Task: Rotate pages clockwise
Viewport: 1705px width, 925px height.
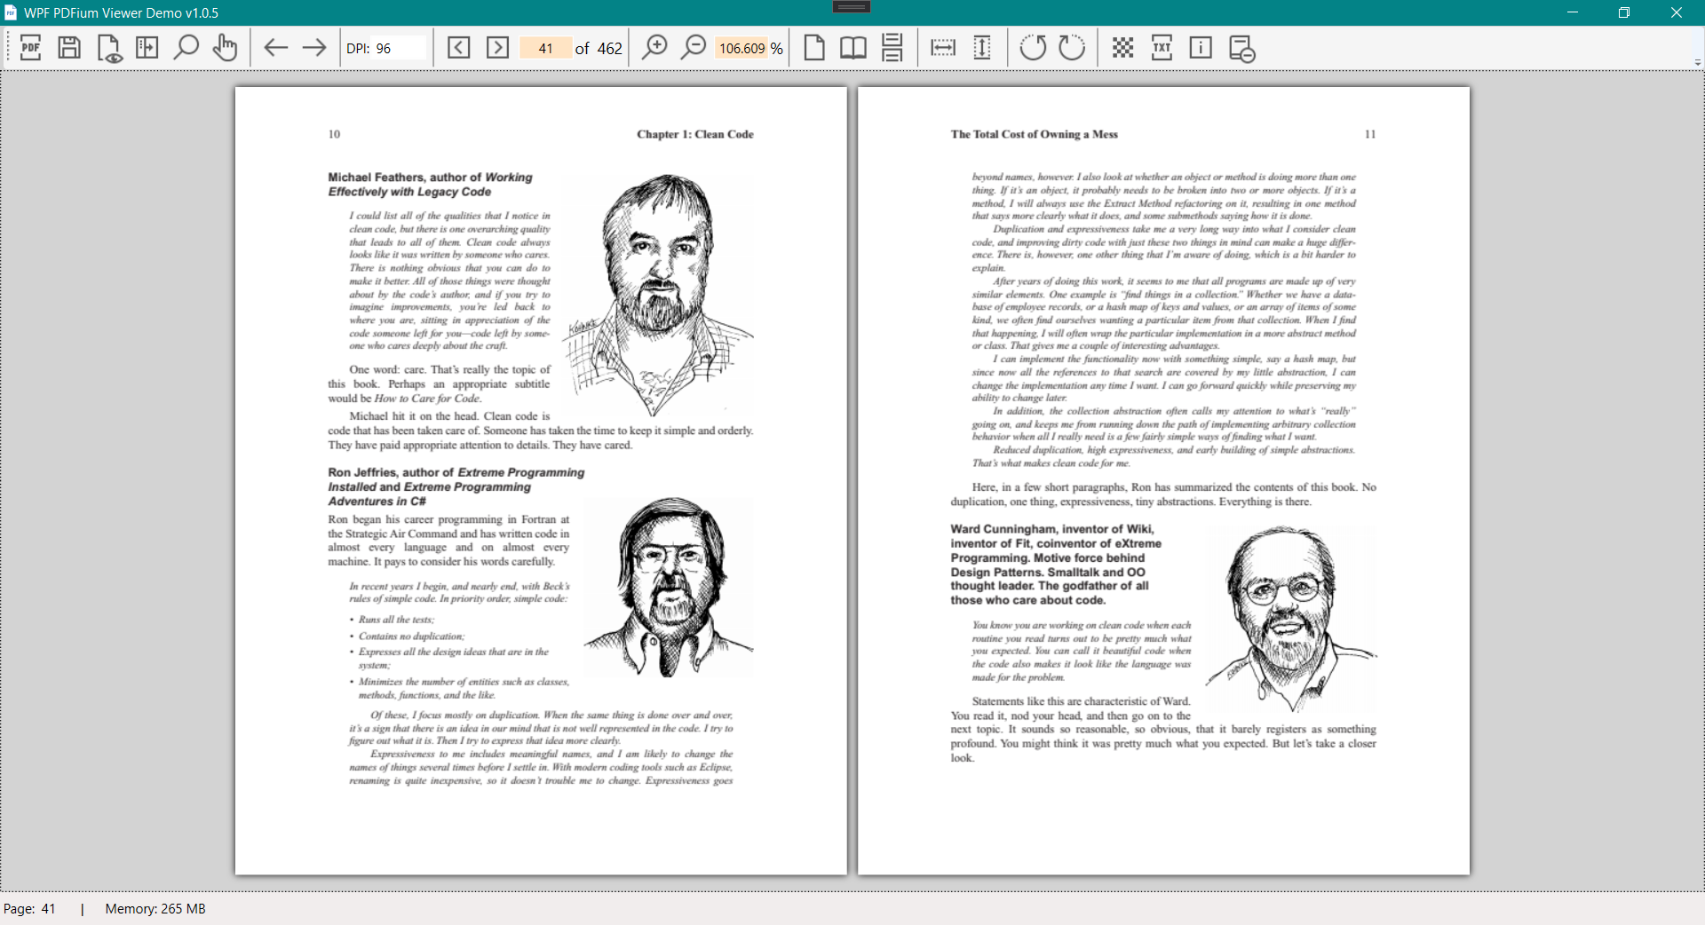Action: [1072, 47]
